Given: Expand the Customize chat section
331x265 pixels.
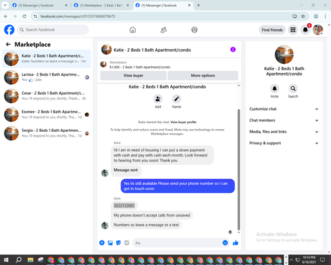Looking at the screenshot, I should [284, 109].
